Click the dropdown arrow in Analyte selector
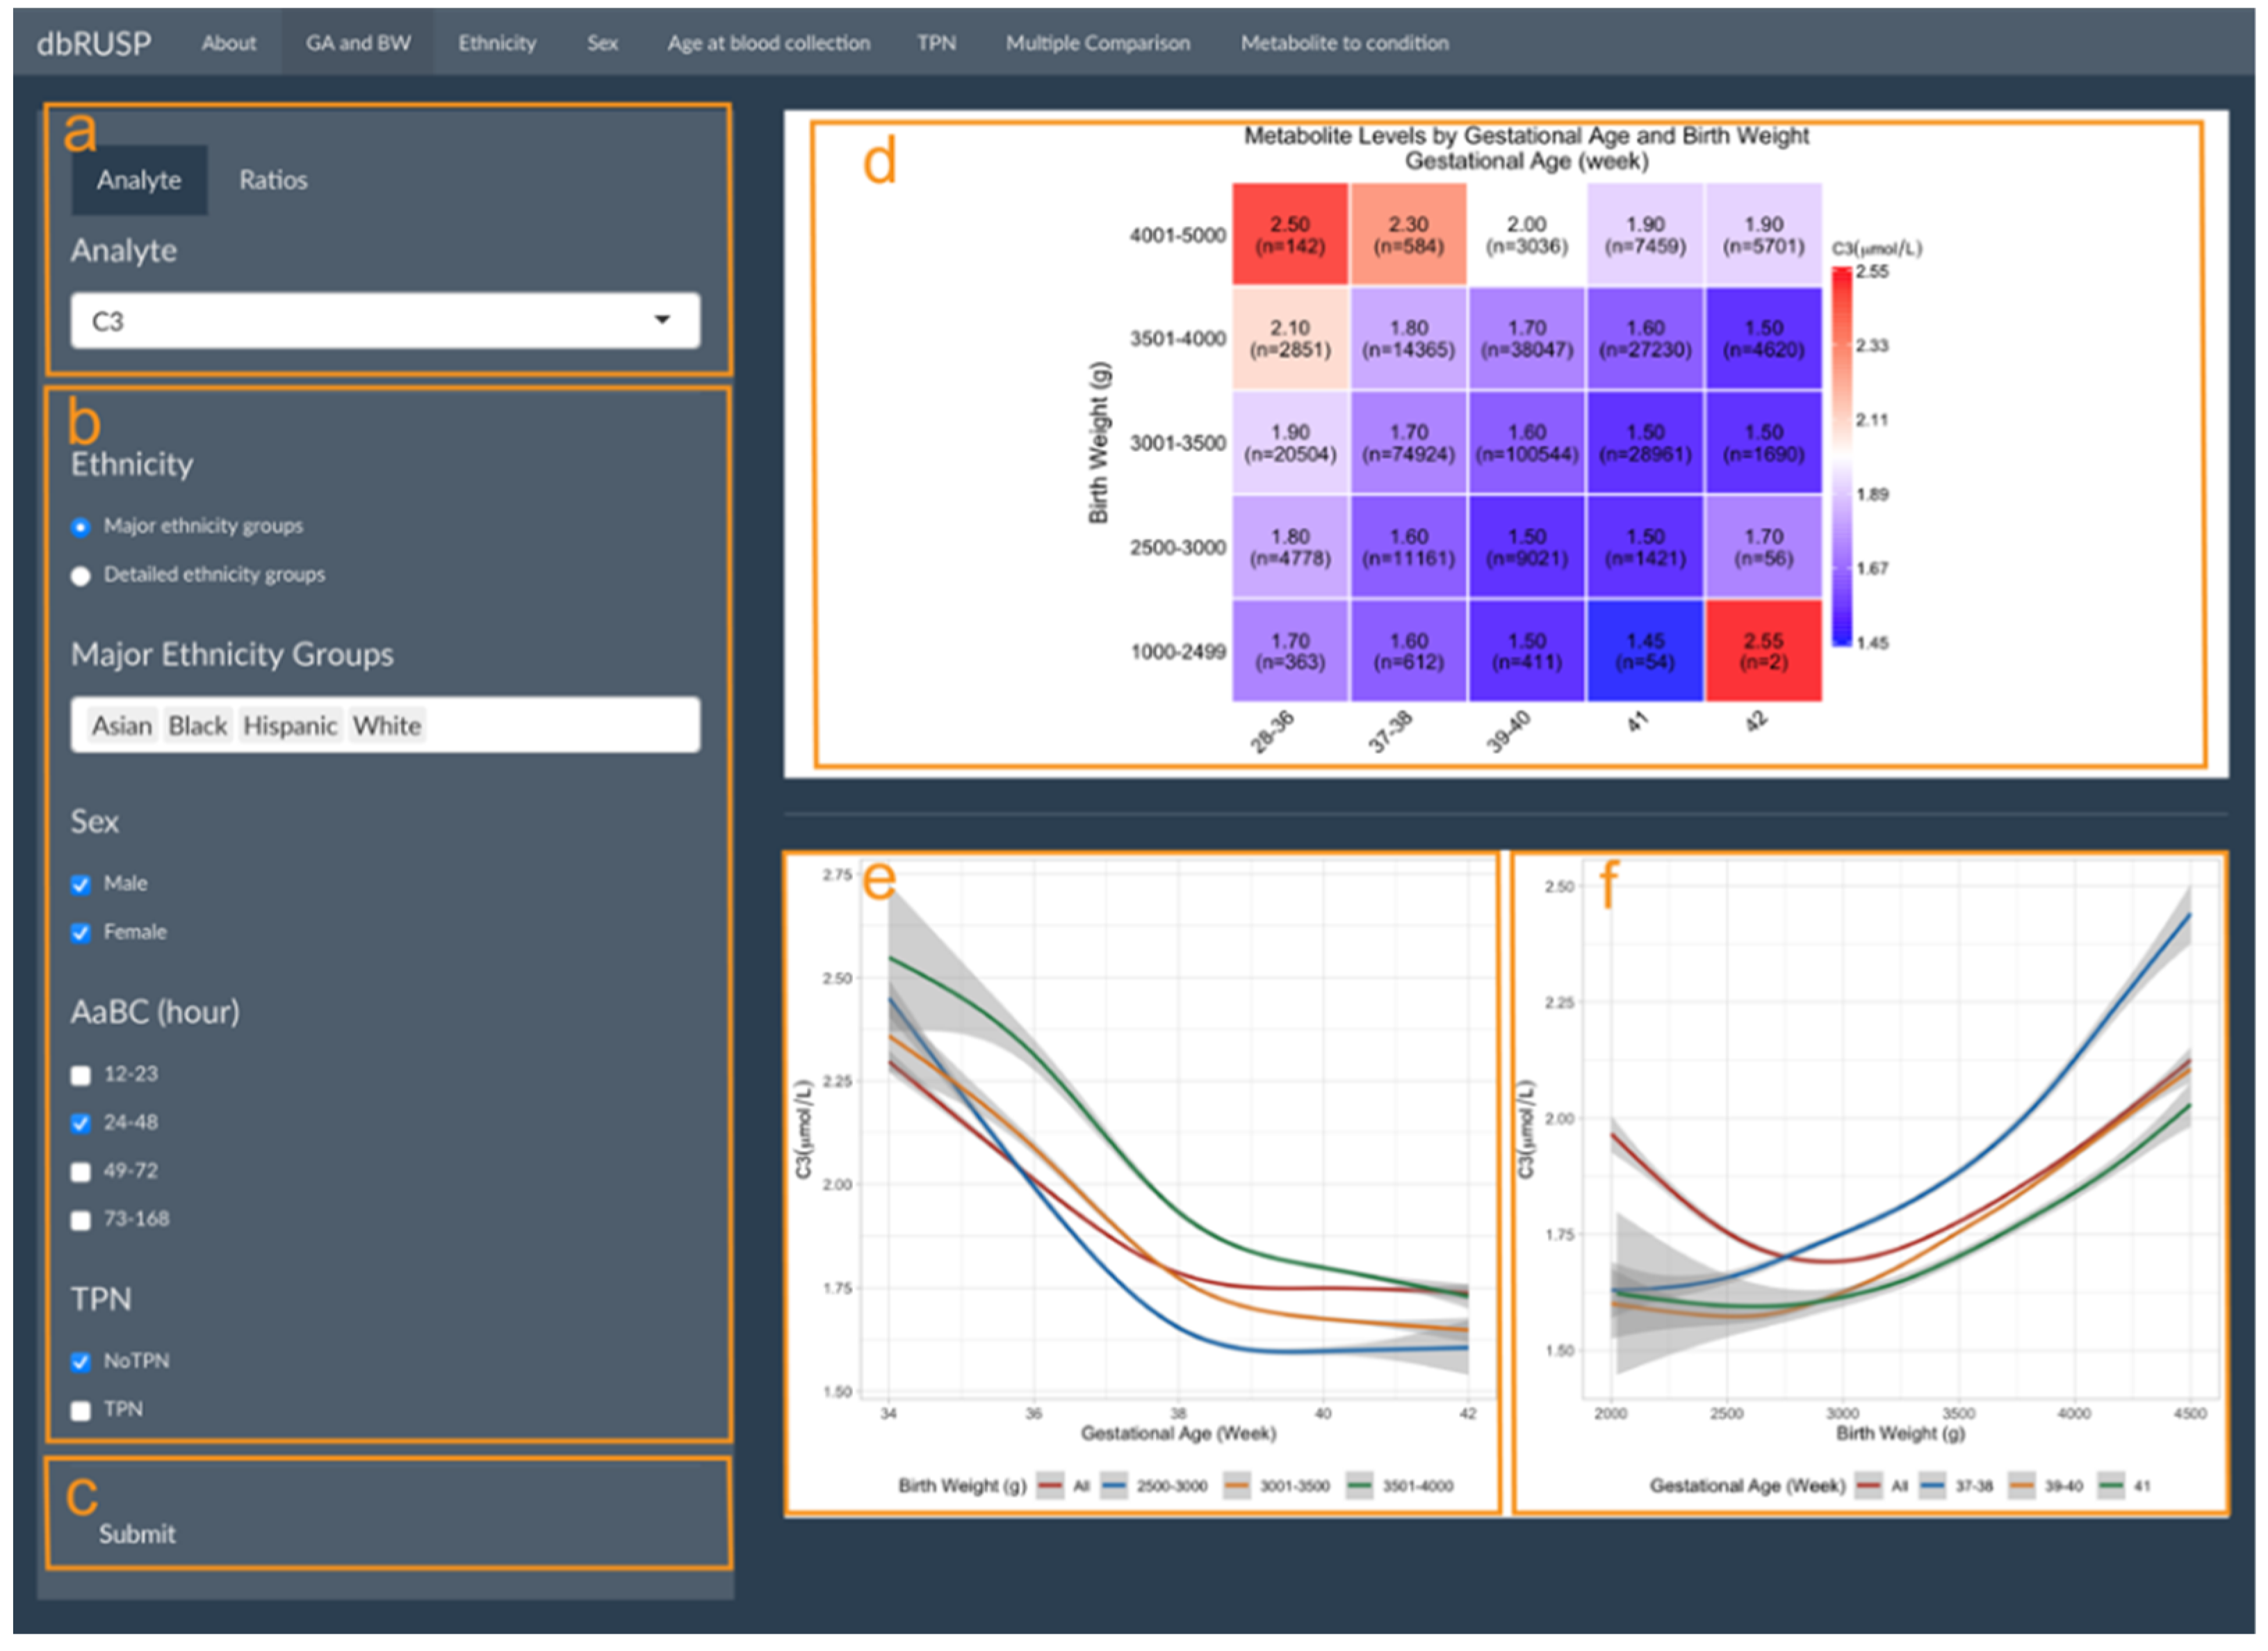2268x1651 pixels. tap(661, 320)
